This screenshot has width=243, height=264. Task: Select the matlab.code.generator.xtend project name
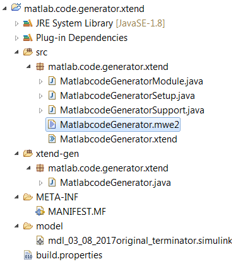(x=84, y=9)
